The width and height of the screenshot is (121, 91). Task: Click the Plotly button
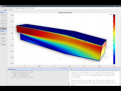click(4, 41)
